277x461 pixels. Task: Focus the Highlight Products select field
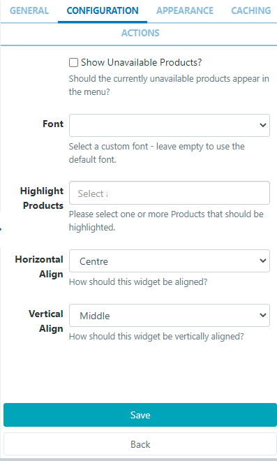(x=170, y=193)
